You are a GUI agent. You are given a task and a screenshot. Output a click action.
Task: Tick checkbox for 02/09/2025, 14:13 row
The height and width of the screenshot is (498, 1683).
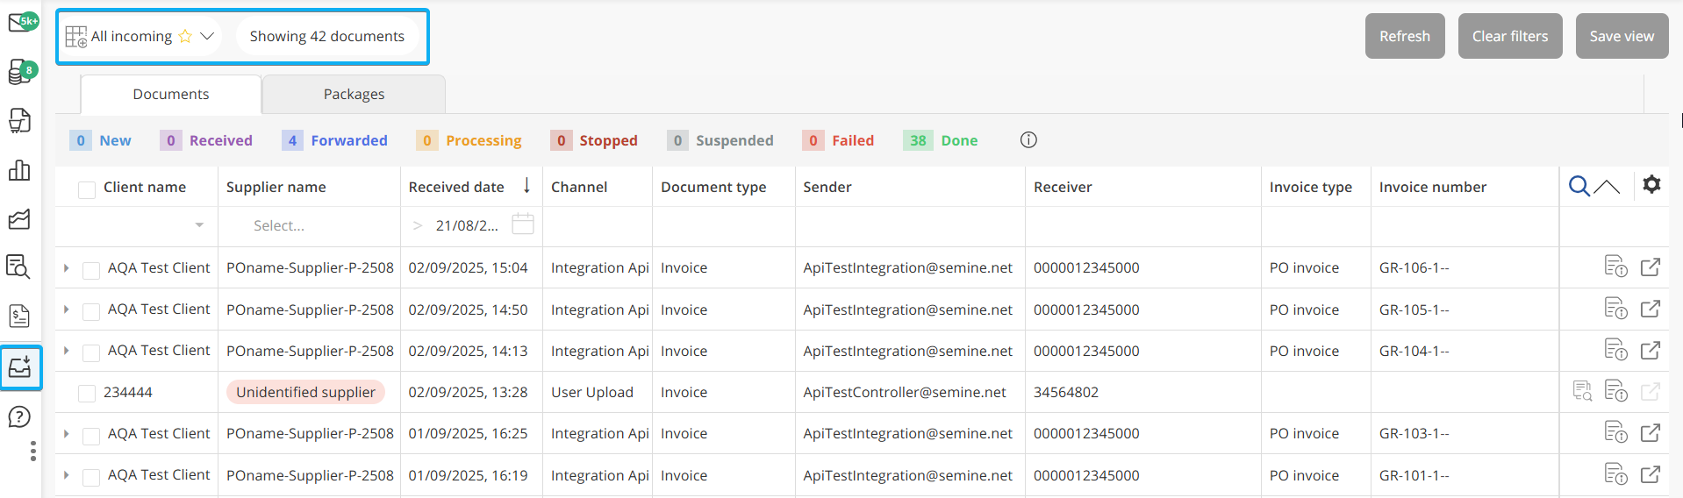click(91, 353)
